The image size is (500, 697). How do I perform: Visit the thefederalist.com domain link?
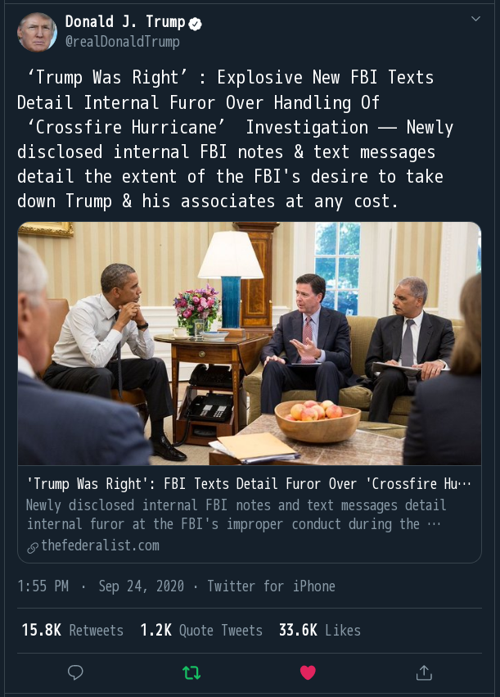pyautogui.click(x=100, y=545)
